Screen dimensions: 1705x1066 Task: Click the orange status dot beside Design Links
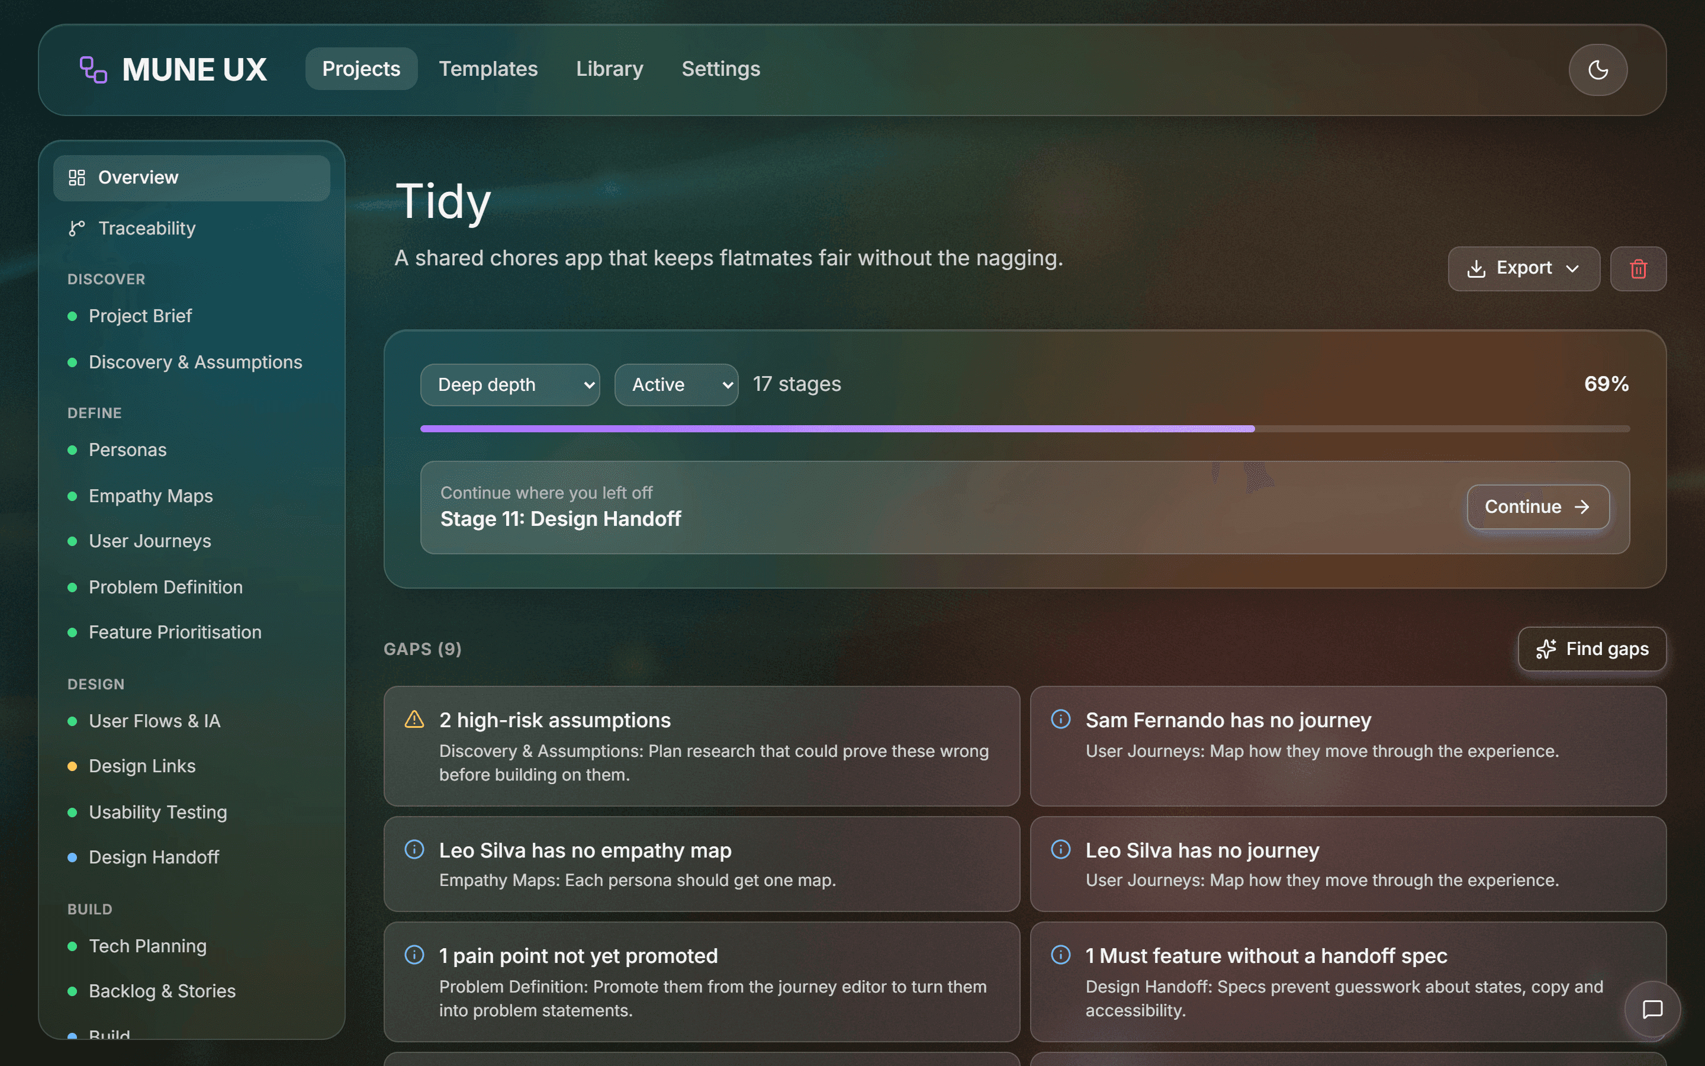pos(72,766)
